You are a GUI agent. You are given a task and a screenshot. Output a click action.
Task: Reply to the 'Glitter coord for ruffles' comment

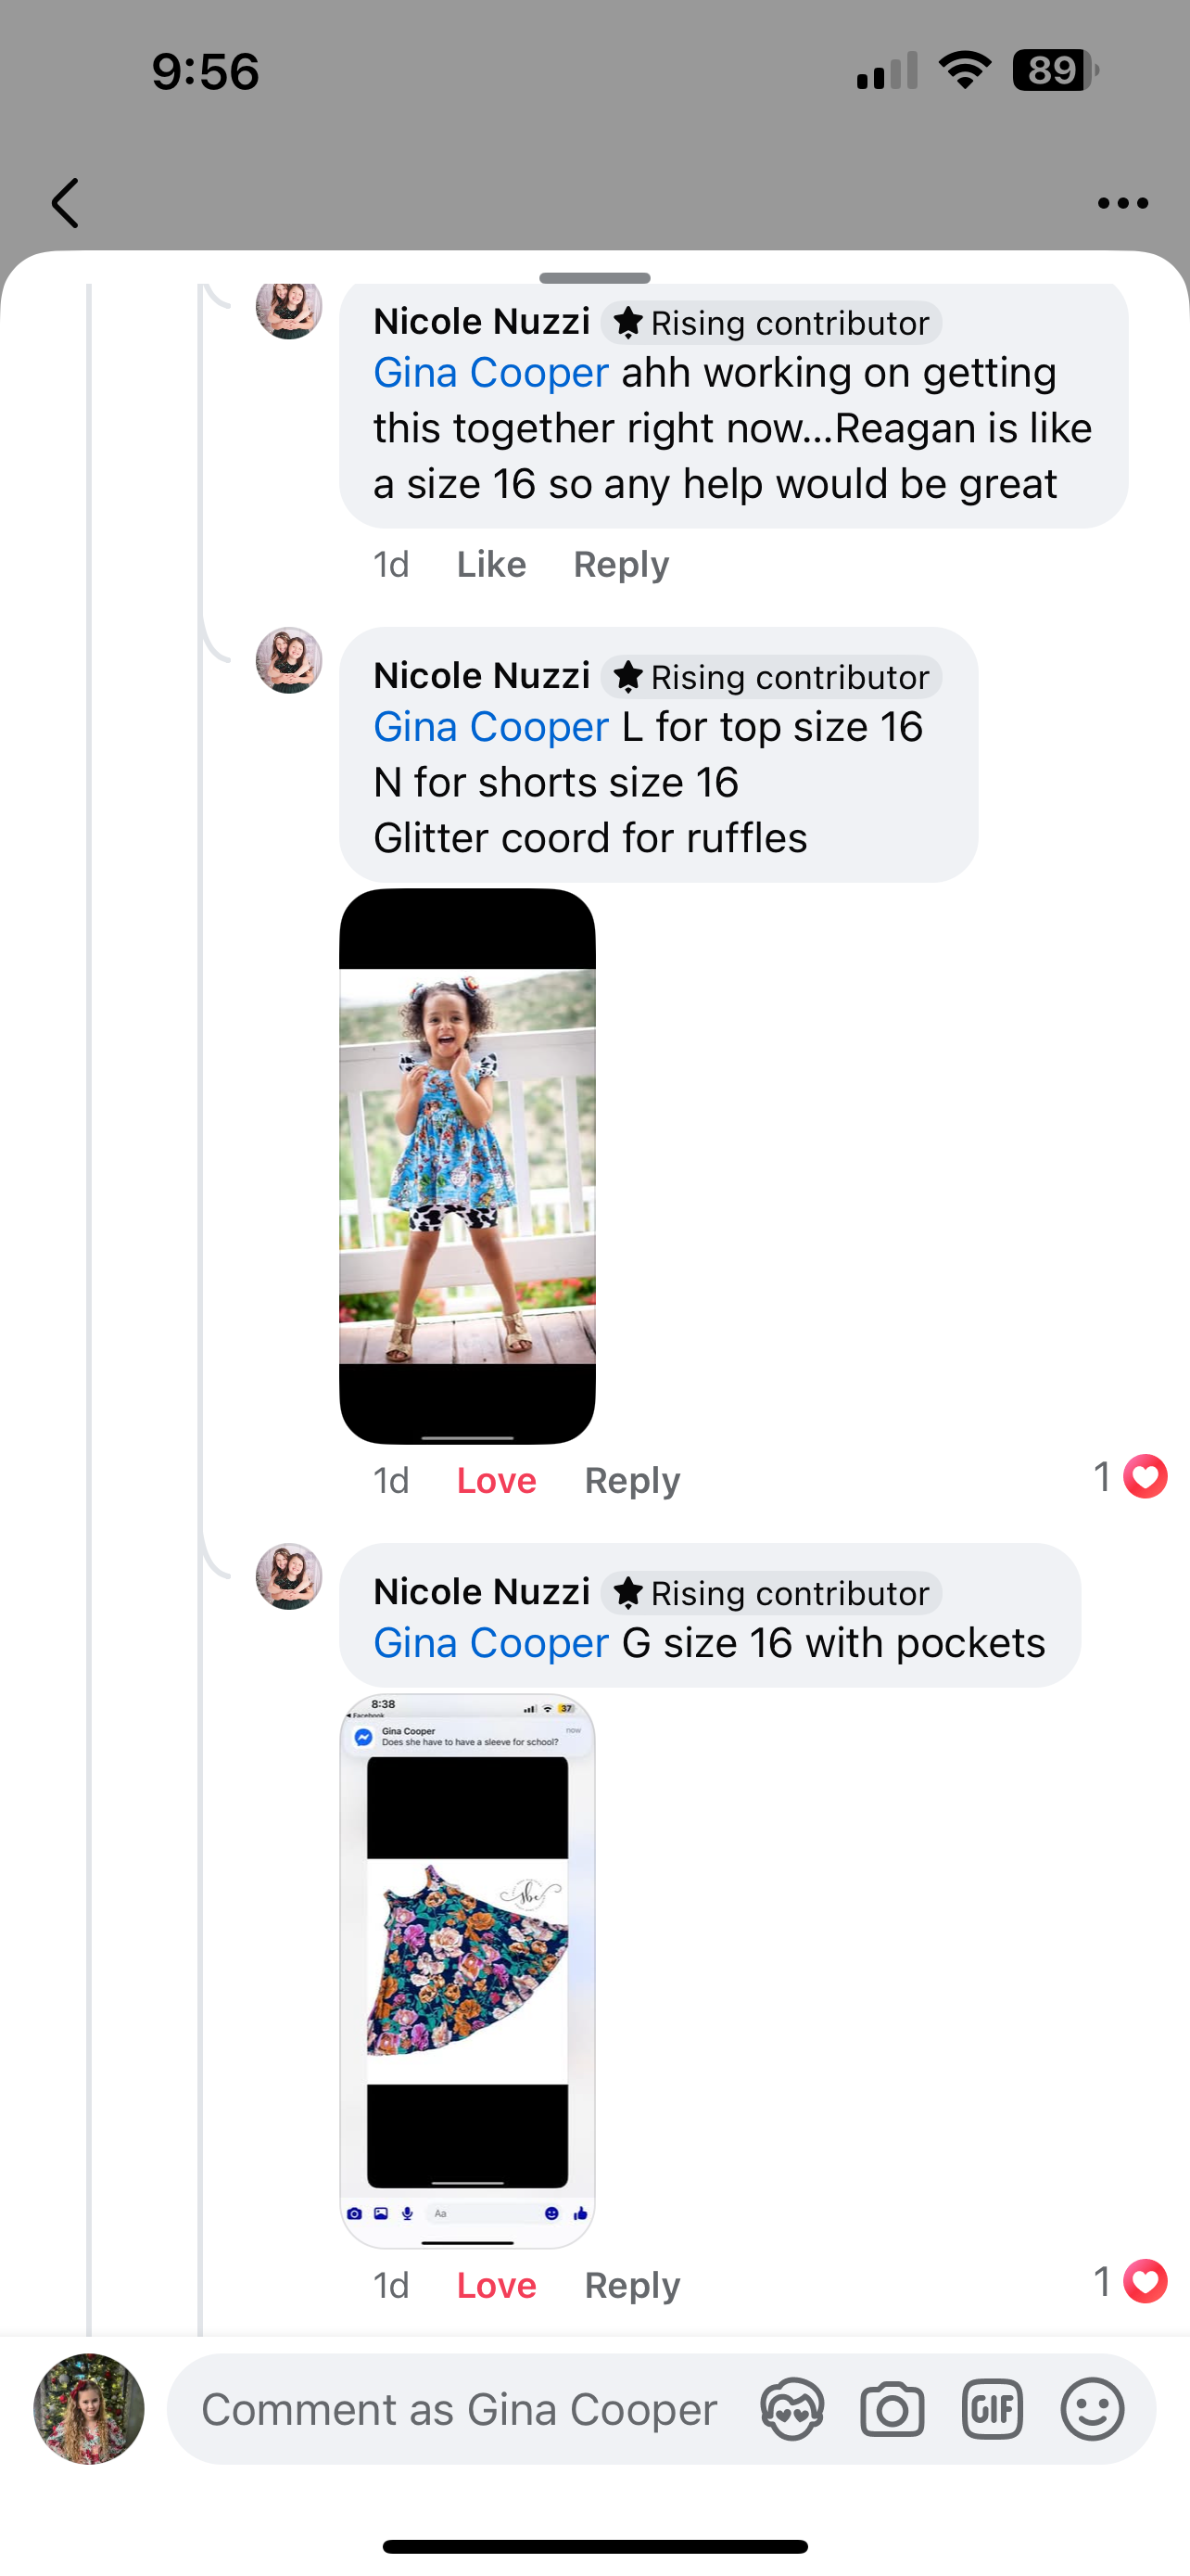click(632, 1480)
